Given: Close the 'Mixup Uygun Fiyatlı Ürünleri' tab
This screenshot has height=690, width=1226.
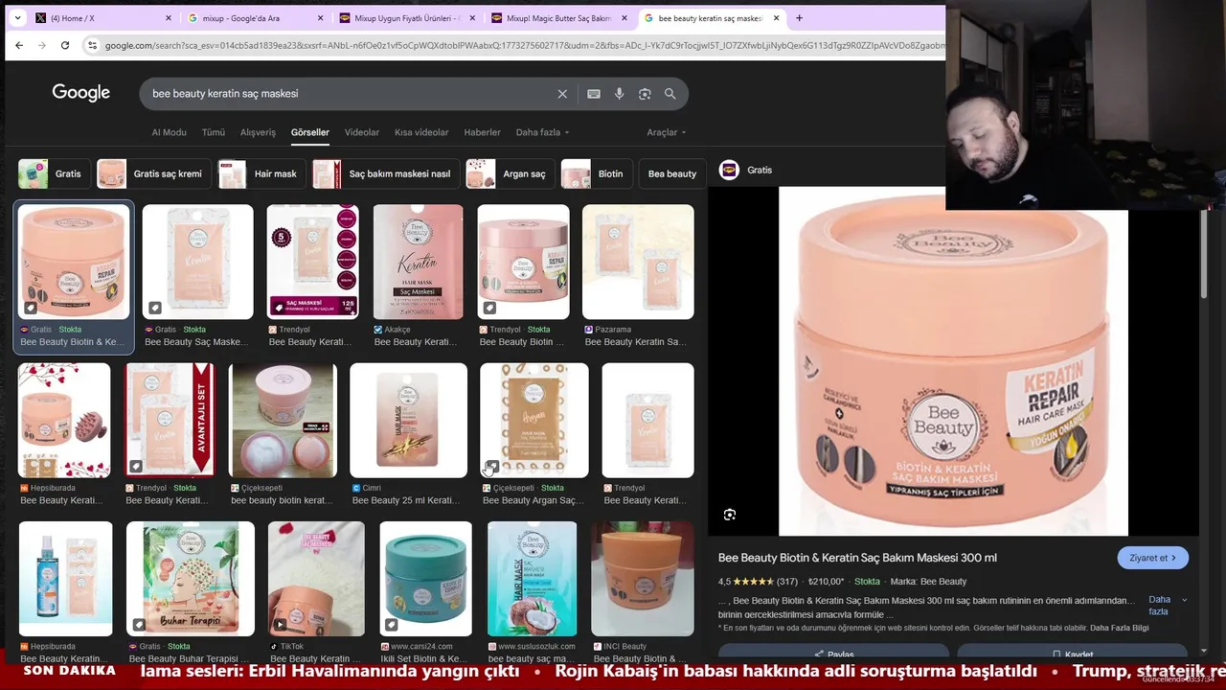Looking at the screenshot, I should click(x=472, y=18).
